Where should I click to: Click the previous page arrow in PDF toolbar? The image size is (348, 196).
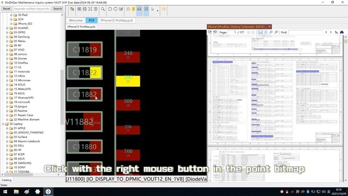coord(248,32)
